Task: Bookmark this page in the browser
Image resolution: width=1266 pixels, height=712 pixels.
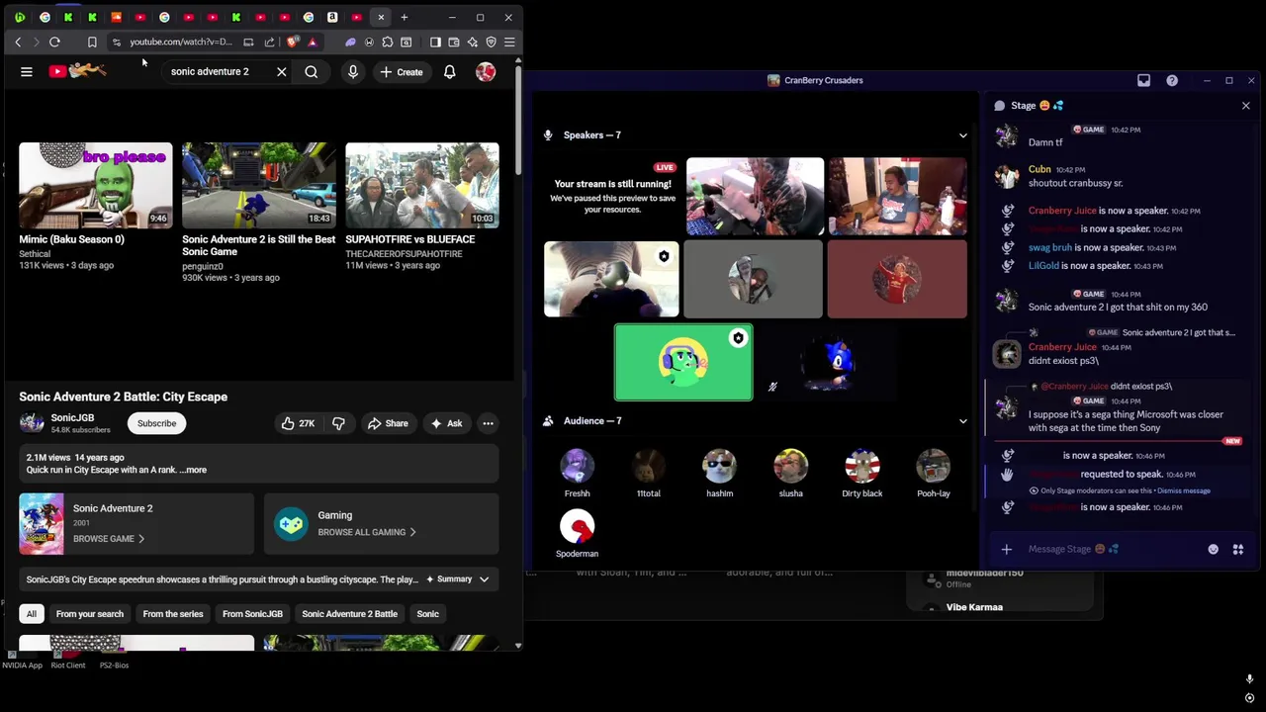Action: [92, 42]
